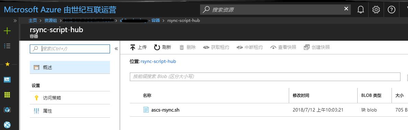Open the help question mark icon
Screen dimensions: 408x130
coord(391,10)
